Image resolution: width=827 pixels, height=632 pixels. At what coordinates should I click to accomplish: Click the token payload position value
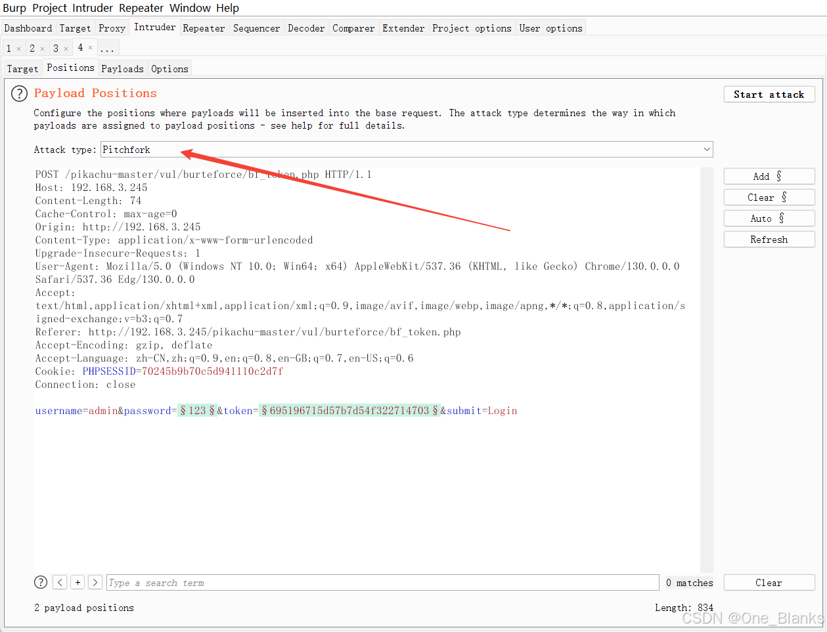click(x=349, y=410)
